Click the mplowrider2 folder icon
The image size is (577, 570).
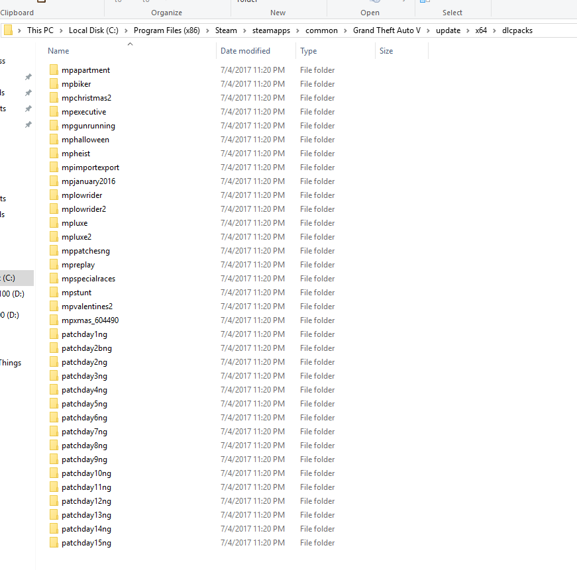point(54,209)
